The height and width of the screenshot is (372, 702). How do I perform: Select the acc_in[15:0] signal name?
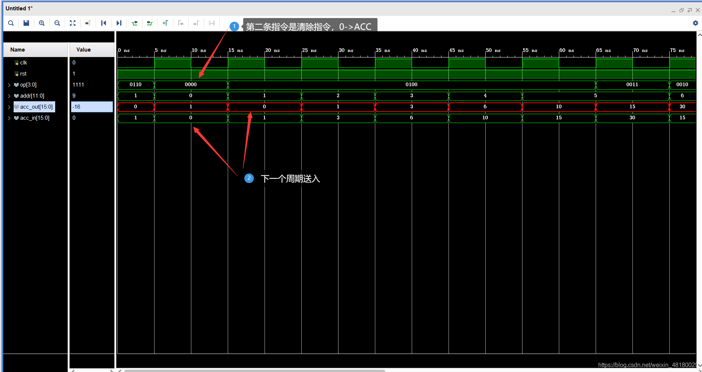click(x=35, y=118)
